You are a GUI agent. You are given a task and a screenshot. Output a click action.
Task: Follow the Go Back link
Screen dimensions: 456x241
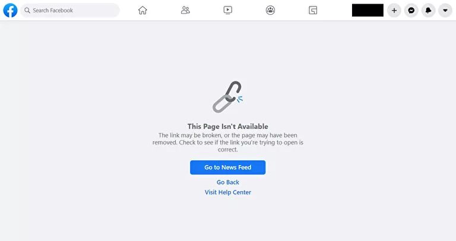[x=228, y=182]
